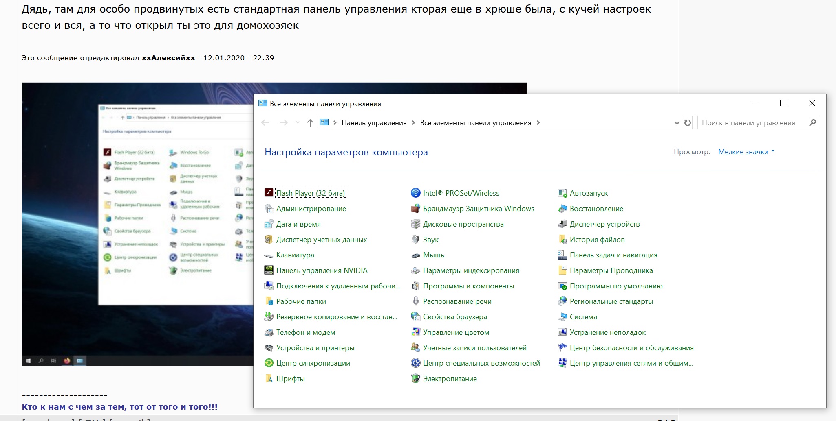Click the Intel PROSet/Wireless icon
This screenshot has width=836, height=421.
(415, 193)
